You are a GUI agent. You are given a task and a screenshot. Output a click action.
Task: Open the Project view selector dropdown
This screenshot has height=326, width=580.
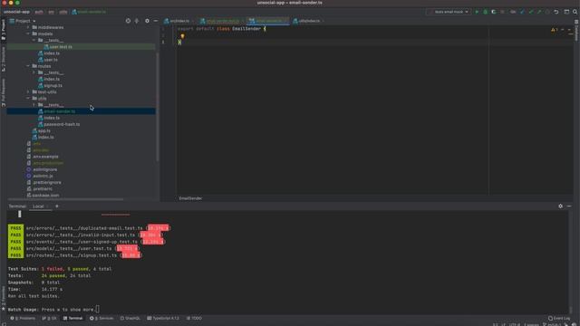pyautogui.click(x=23, y=21)
